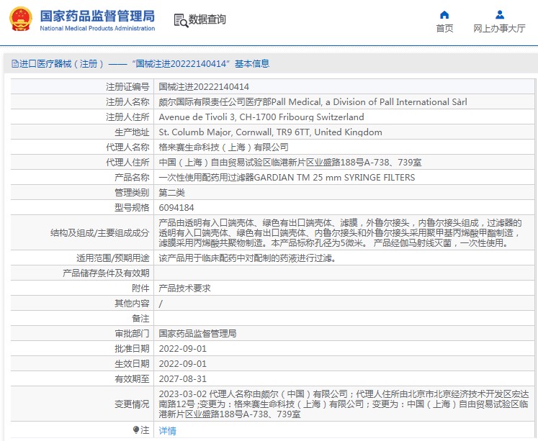Select 其他内容 slash value
The width and height of the screenshot is (538, 441).
tap(161, 304)
